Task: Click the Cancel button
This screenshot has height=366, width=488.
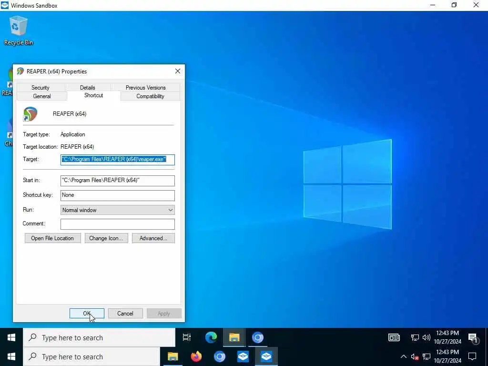Action: pyautogui.click(x=125, y=314)
